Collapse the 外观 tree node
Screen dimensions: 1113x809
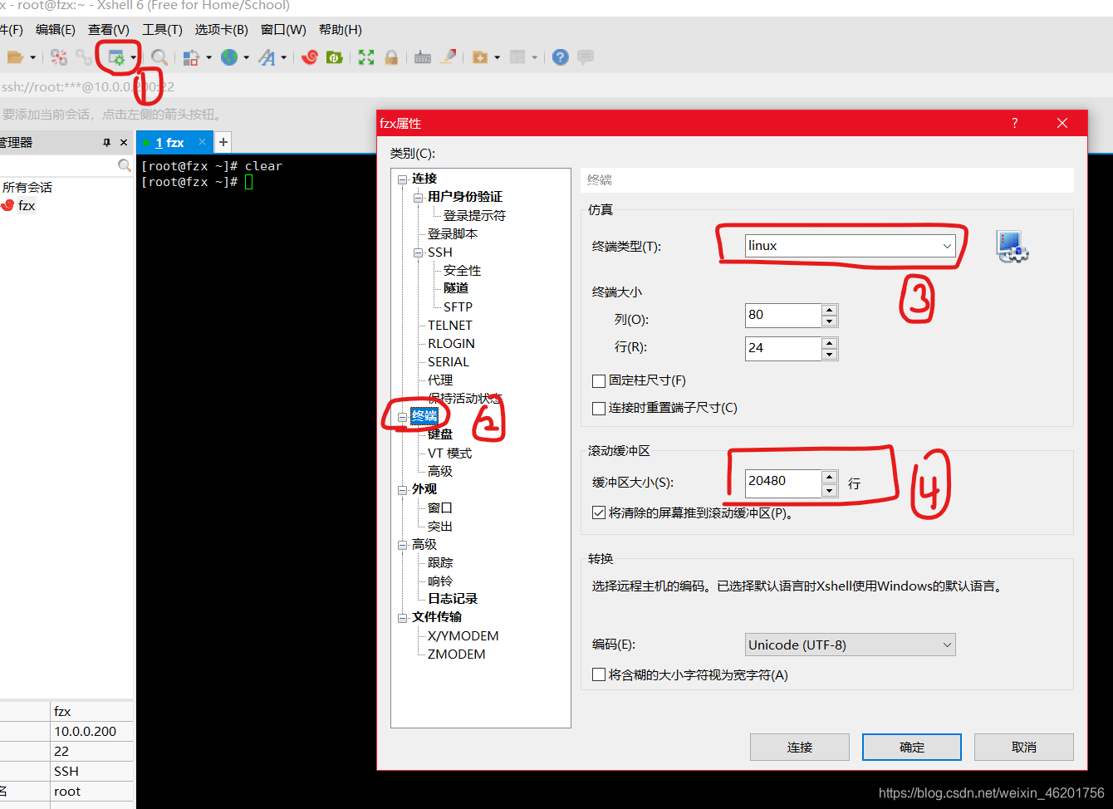403,490
